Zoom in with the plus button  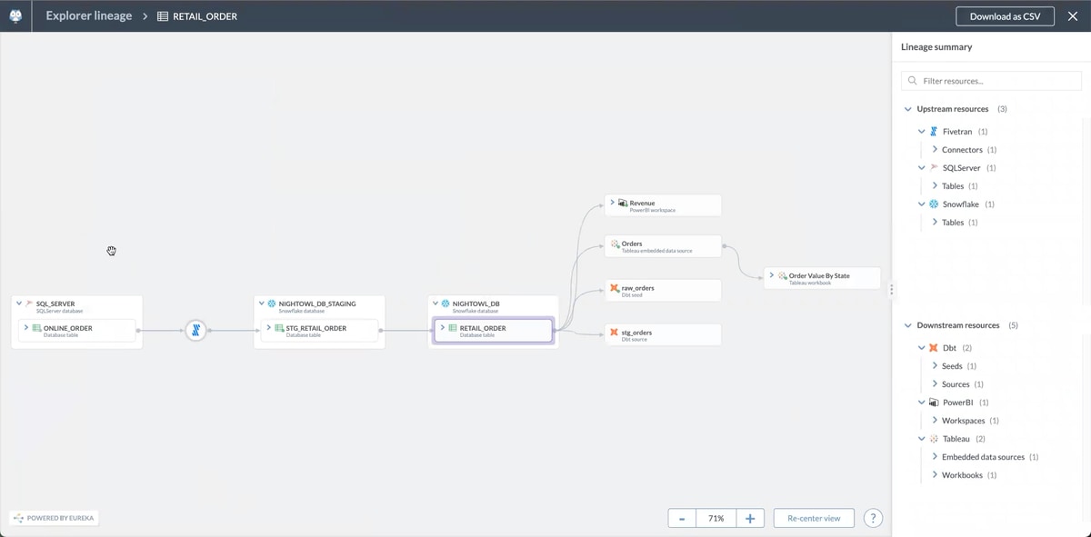[750, 518]
